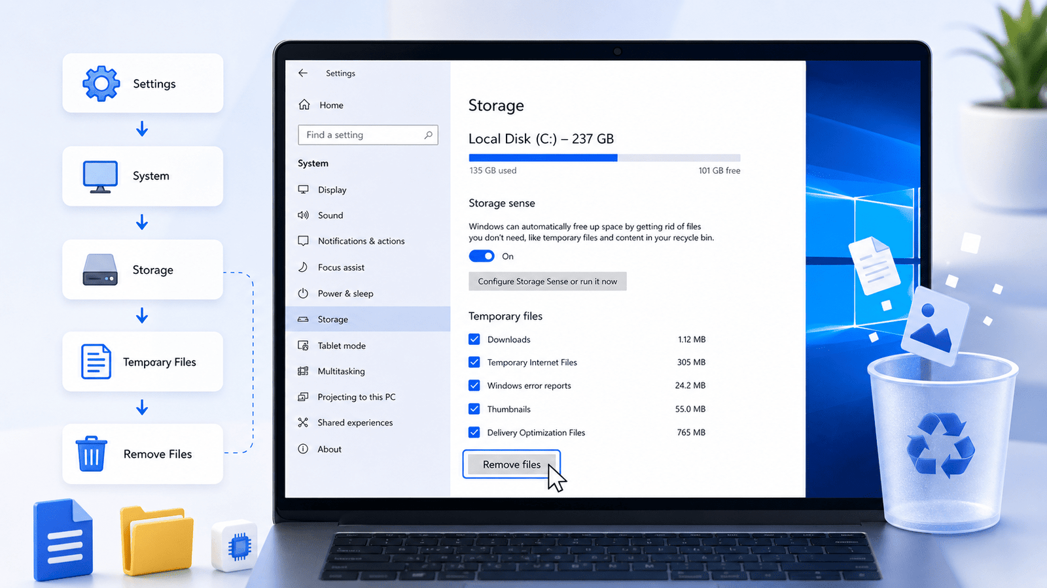The width and height of the screenshot is (1047, 588).
Task: Click the Display monitor icon
Action: 303,189
